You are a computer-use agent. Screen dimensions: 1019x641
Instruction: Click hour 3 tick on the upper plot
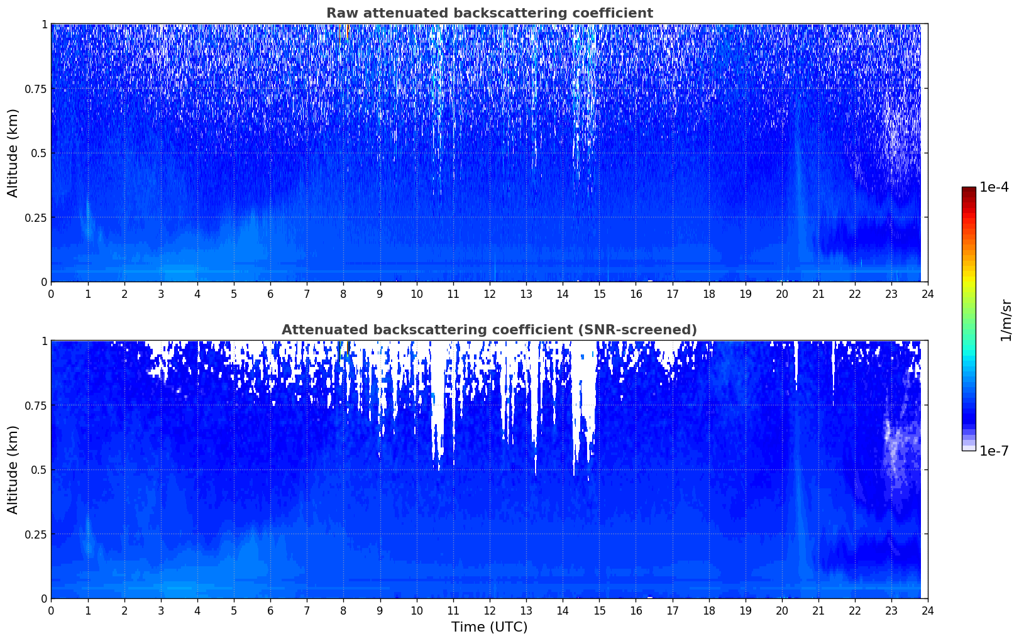click(161, 293)
